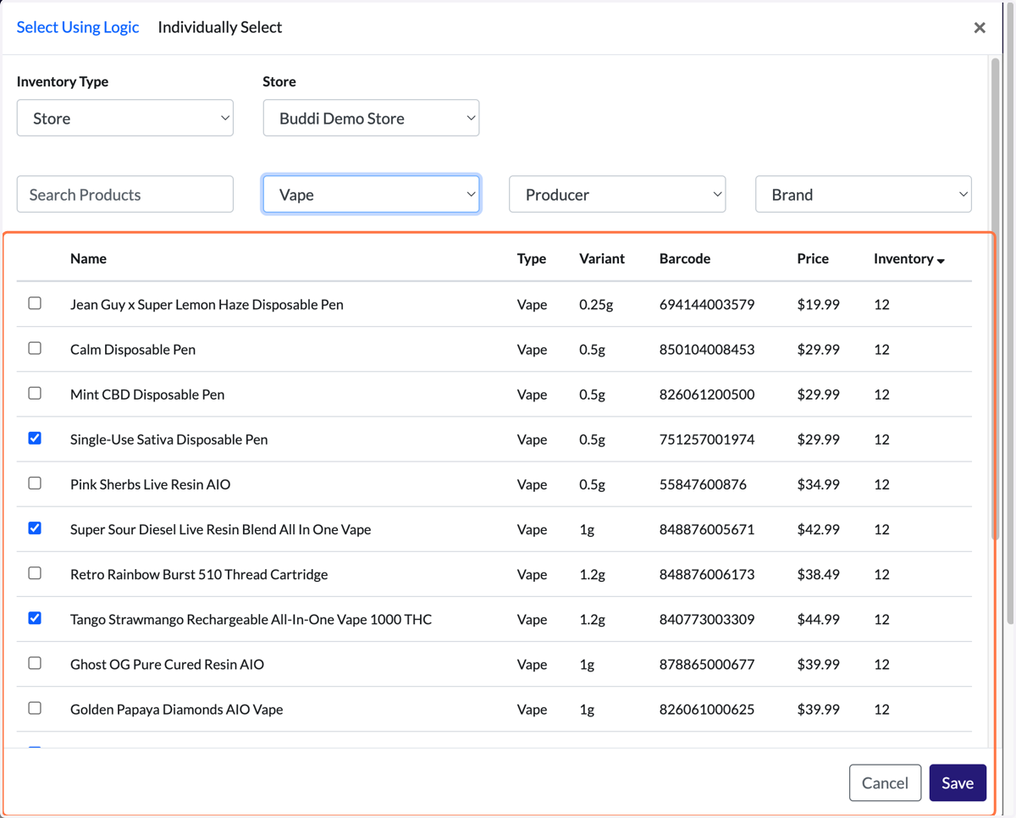The height and width of the screenshot is (818, 1016).
Task: Check Pink Sherbs Live Resin AIO
Action: point(35,483)
